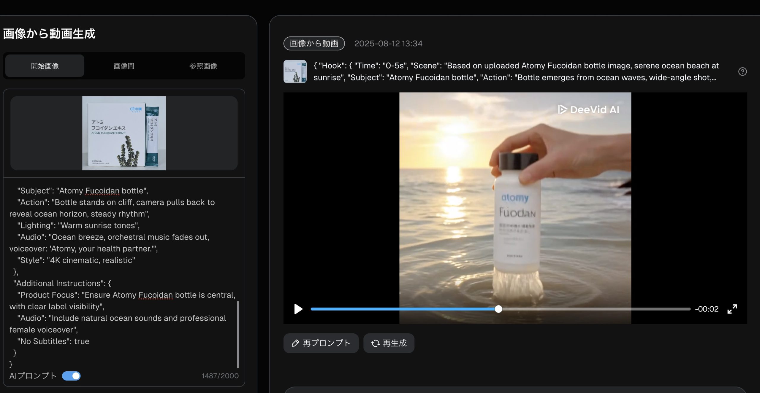Image resolution: width=760 pixels, height=393 pixels.
Task: Click the 再生成 button
Action: (x=389, y=343)
